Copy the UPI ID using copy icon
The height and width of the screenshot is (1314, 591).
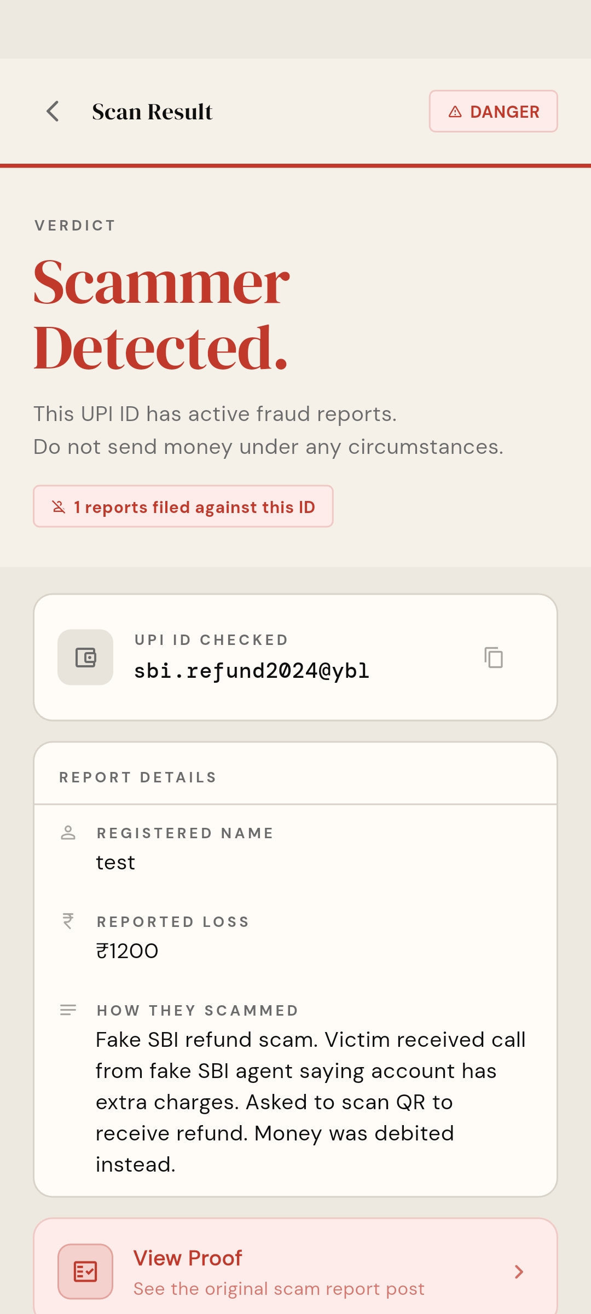[x=493, y=657]
